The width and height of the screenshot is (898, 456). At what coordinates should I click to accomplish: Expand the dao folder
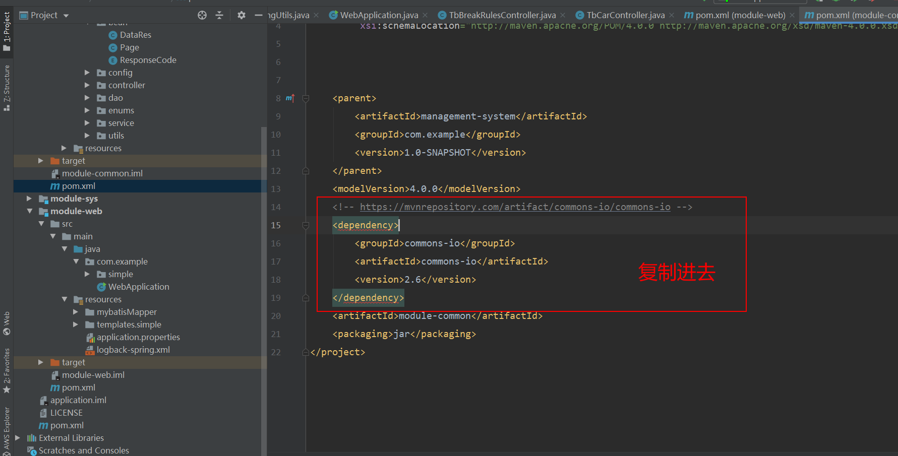pyautogui.click(x=87, y=98)
